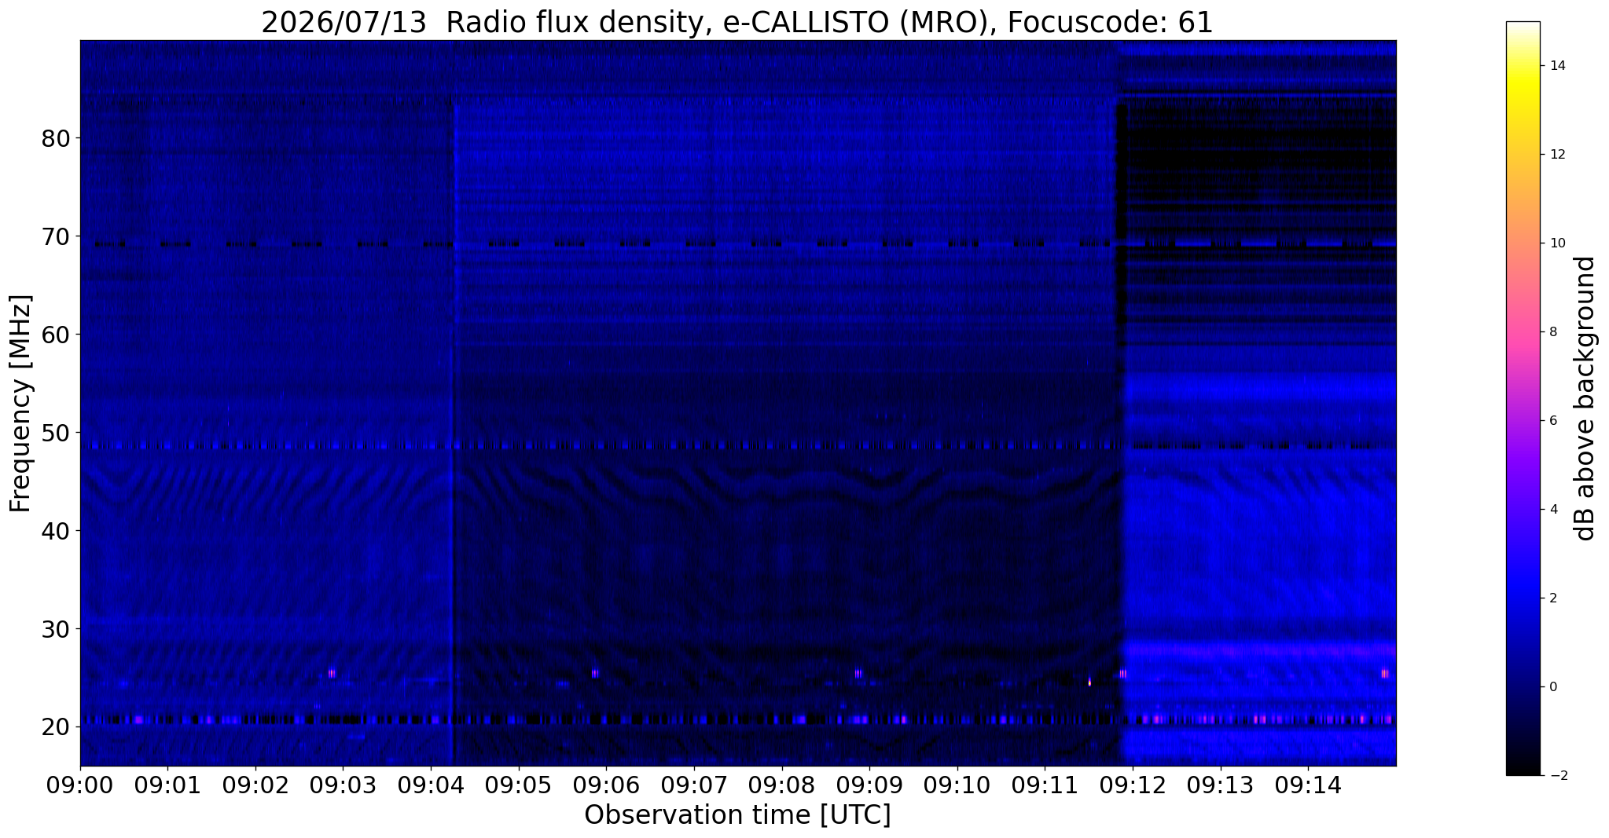Image resolution: width=1609 pixels, height=838 pixels.
Task: Click the 20 MHz frequency tick label
Action: [x=56, y=727]
